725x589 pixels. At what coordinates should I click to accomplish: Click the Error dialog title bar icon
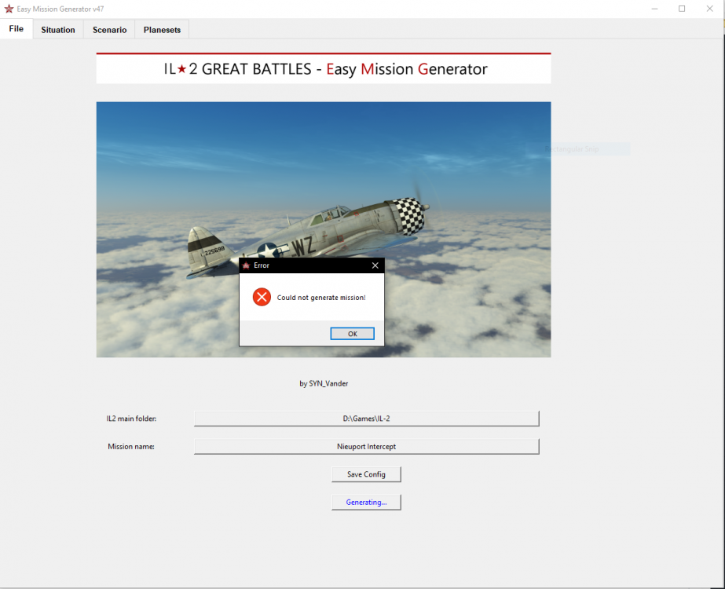click(x=246, y=265)
